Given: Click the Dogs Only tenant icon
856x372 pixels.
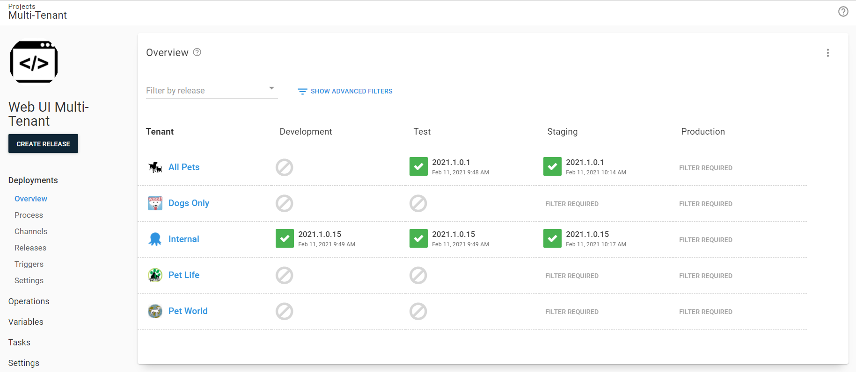Looking at the screenshot, I should click(x=155, y=203).
